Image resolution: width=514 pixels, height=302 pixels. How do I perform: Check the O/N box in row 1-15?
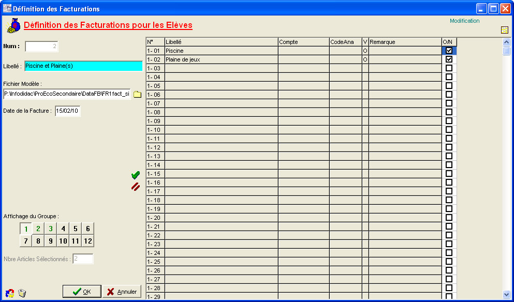click(x=449, y=174)
